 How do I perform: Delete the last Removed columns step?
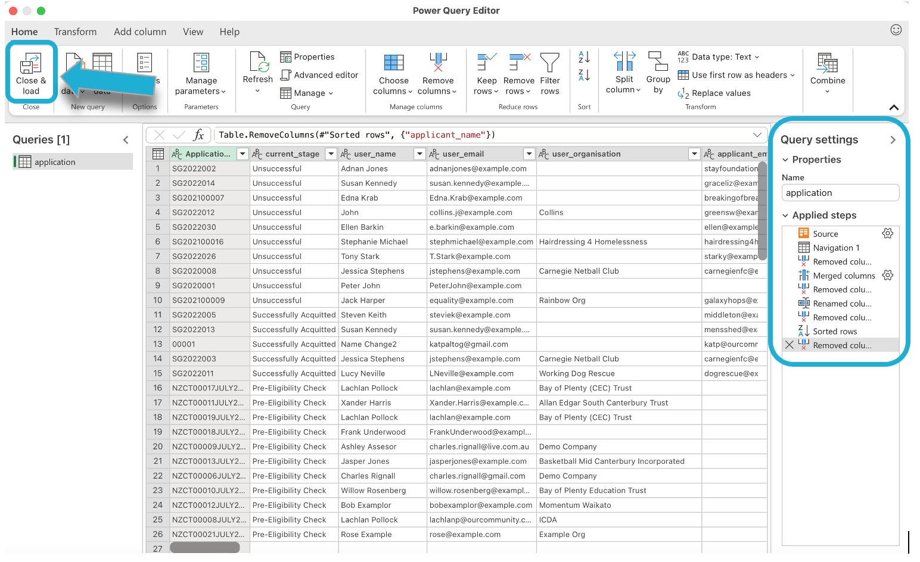click(790, 345)
